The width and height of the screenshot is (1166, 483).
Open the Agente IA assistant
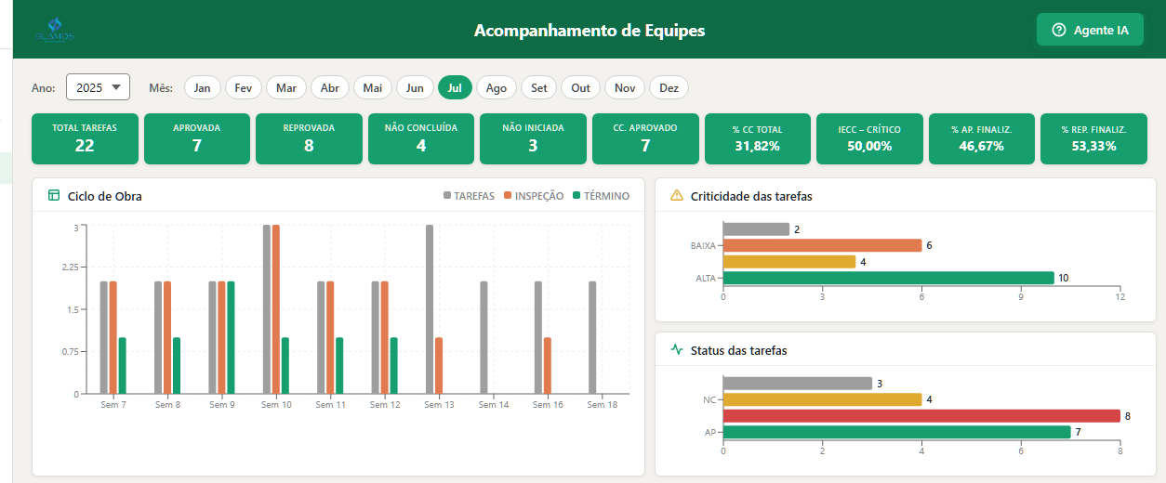point(1090,30)
